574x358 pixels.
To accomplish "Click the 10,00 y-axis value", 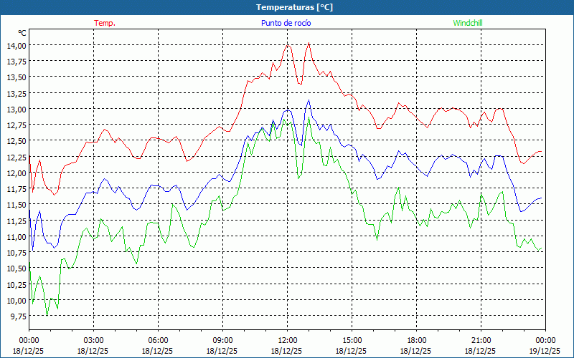I will (17, 300).
